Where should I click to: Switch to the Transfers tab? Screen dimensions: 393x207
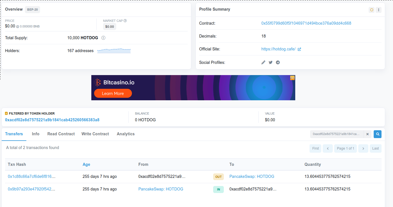14,134
